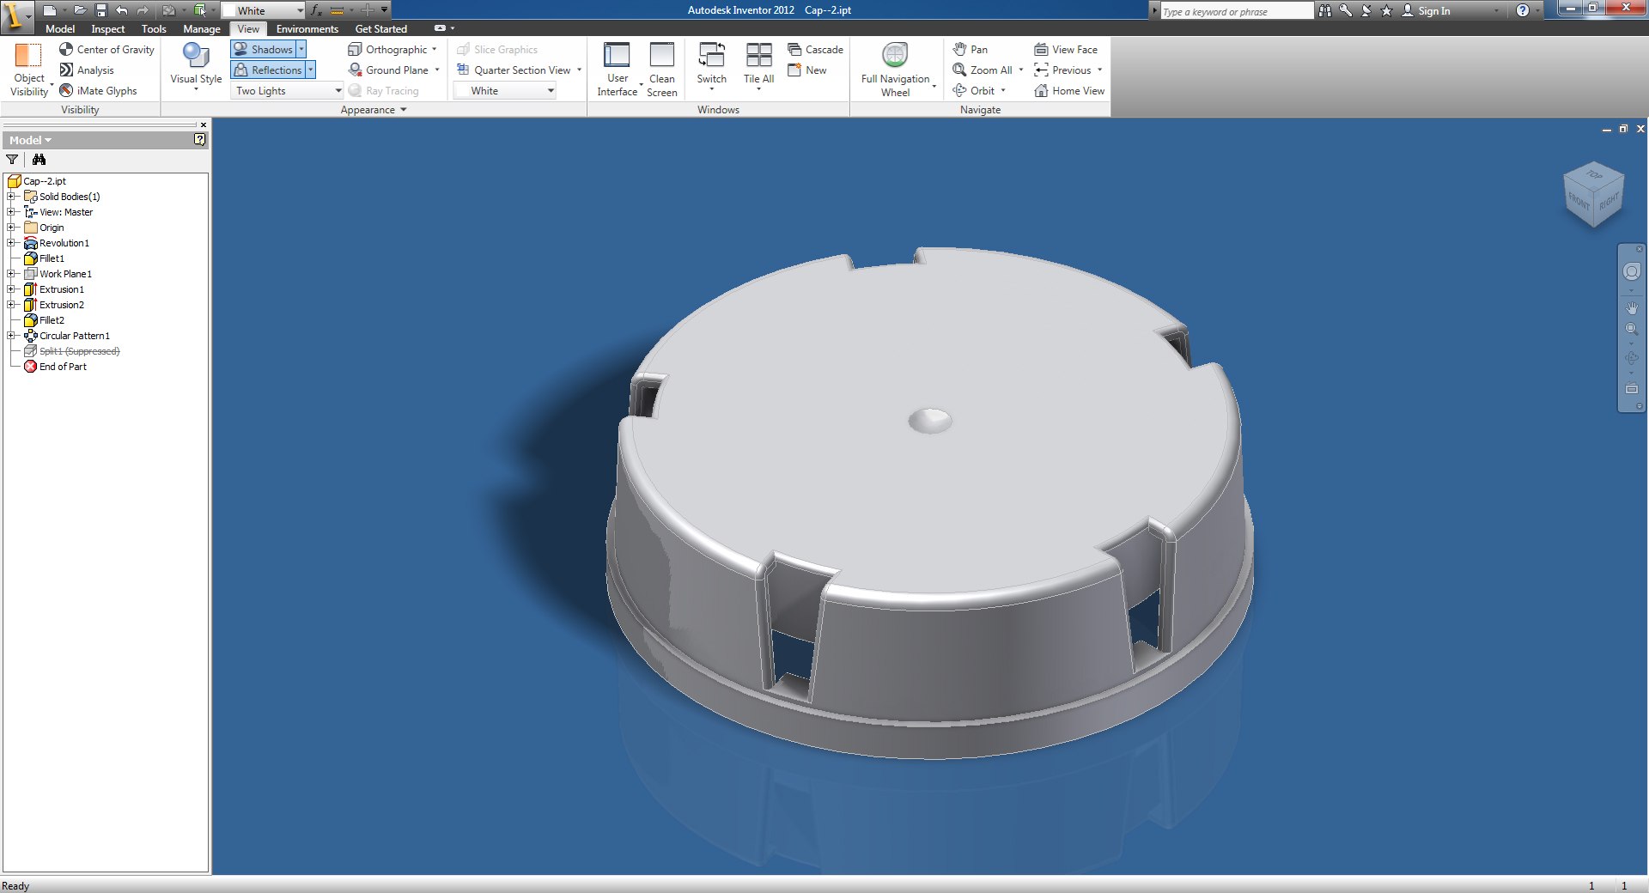Click the binoculars find icon in the browser
The image size is (1649, 893).
coord(39,160)
